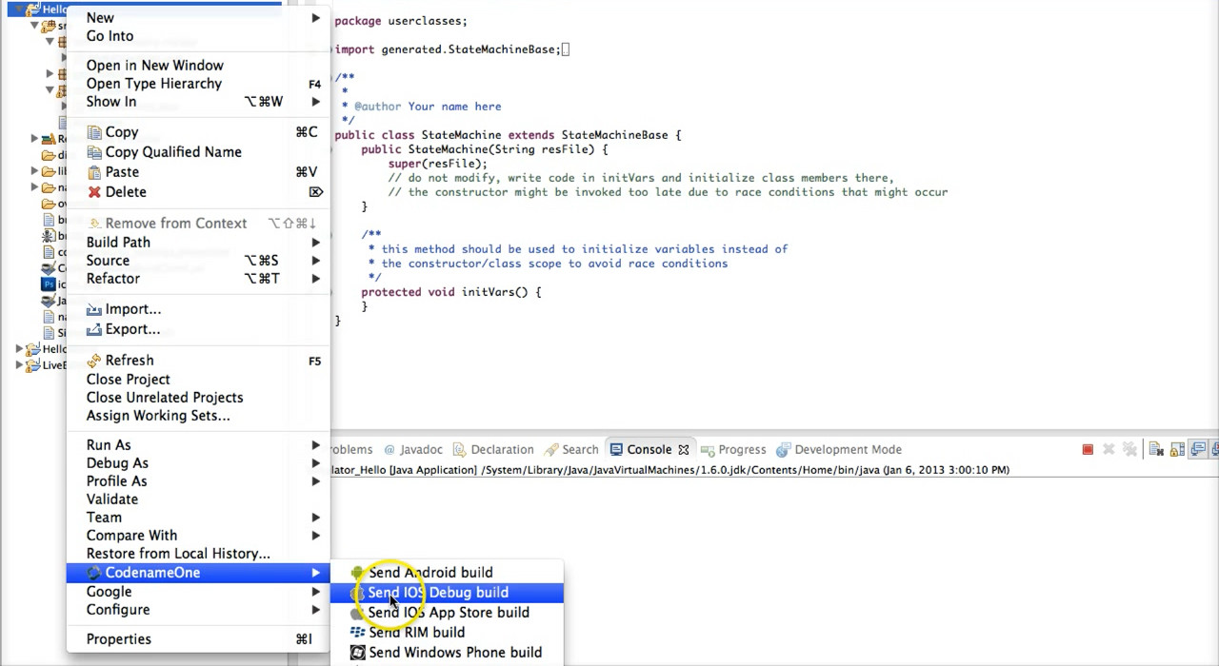Select Copy with the documents icon
1219x666 pixels.
click(198, 132)
